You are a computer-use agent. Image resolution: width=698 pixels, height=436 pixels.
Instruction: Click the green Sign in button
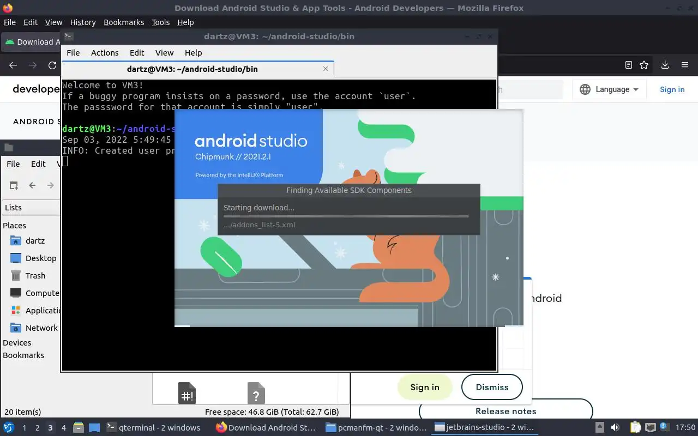coord(425,387)
